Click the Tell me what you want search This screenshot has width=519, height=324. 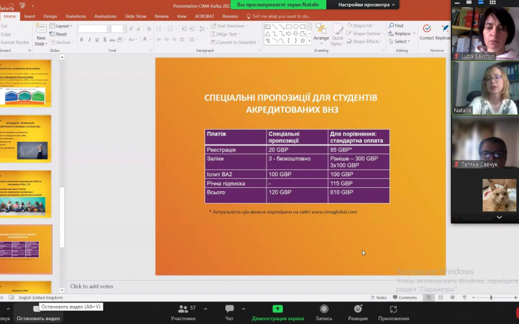pyautogui.click(x=278, y=16)
